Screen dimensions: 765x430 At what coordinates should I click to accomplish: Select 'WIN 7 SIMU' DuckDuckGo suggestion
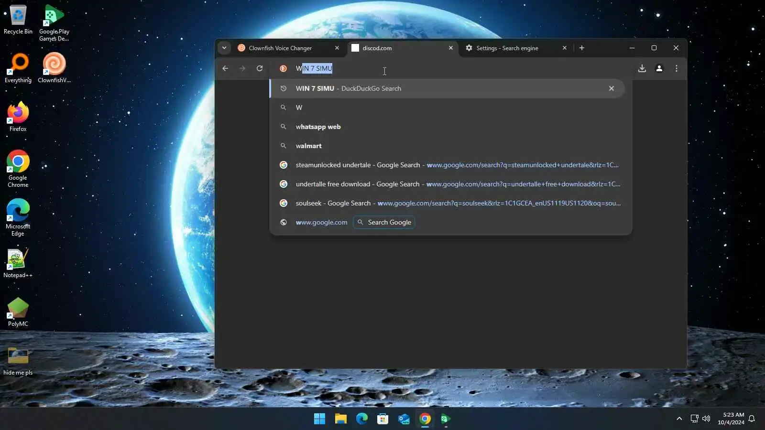coord(448,88)
